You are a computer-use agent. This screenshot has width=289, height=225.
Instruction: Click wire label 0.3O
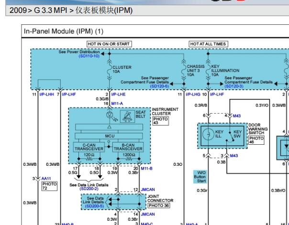point(178,164)
